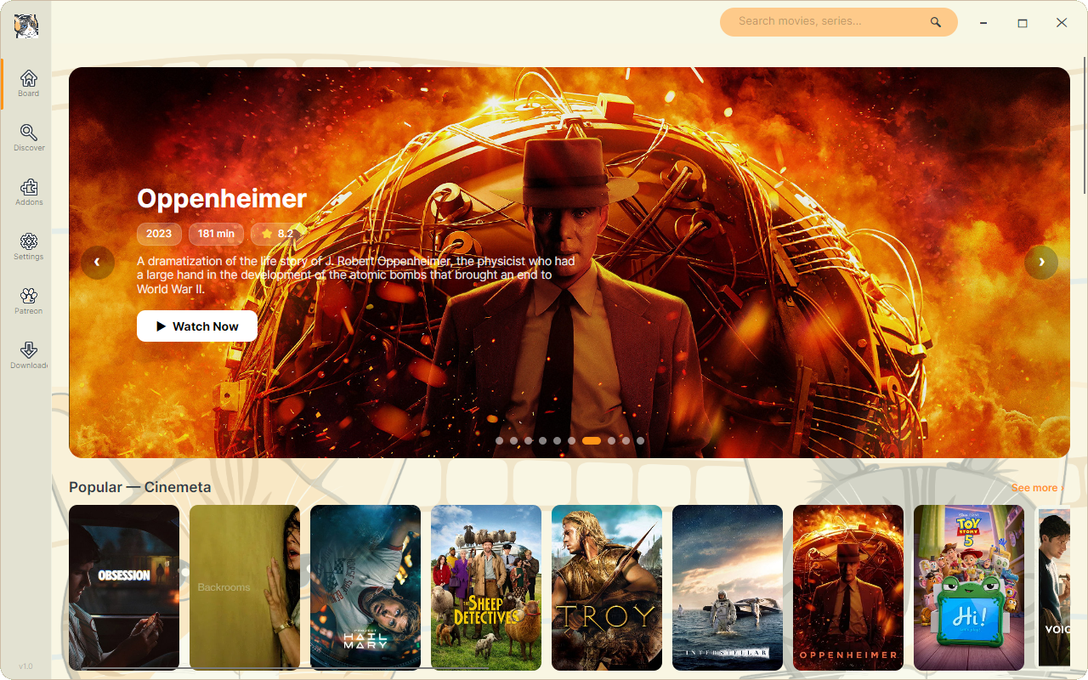The height and width of the screenshot is (680, 1088).
Task: Click the Popular — Cinemeta heading
Action: (x=140, y=487)
